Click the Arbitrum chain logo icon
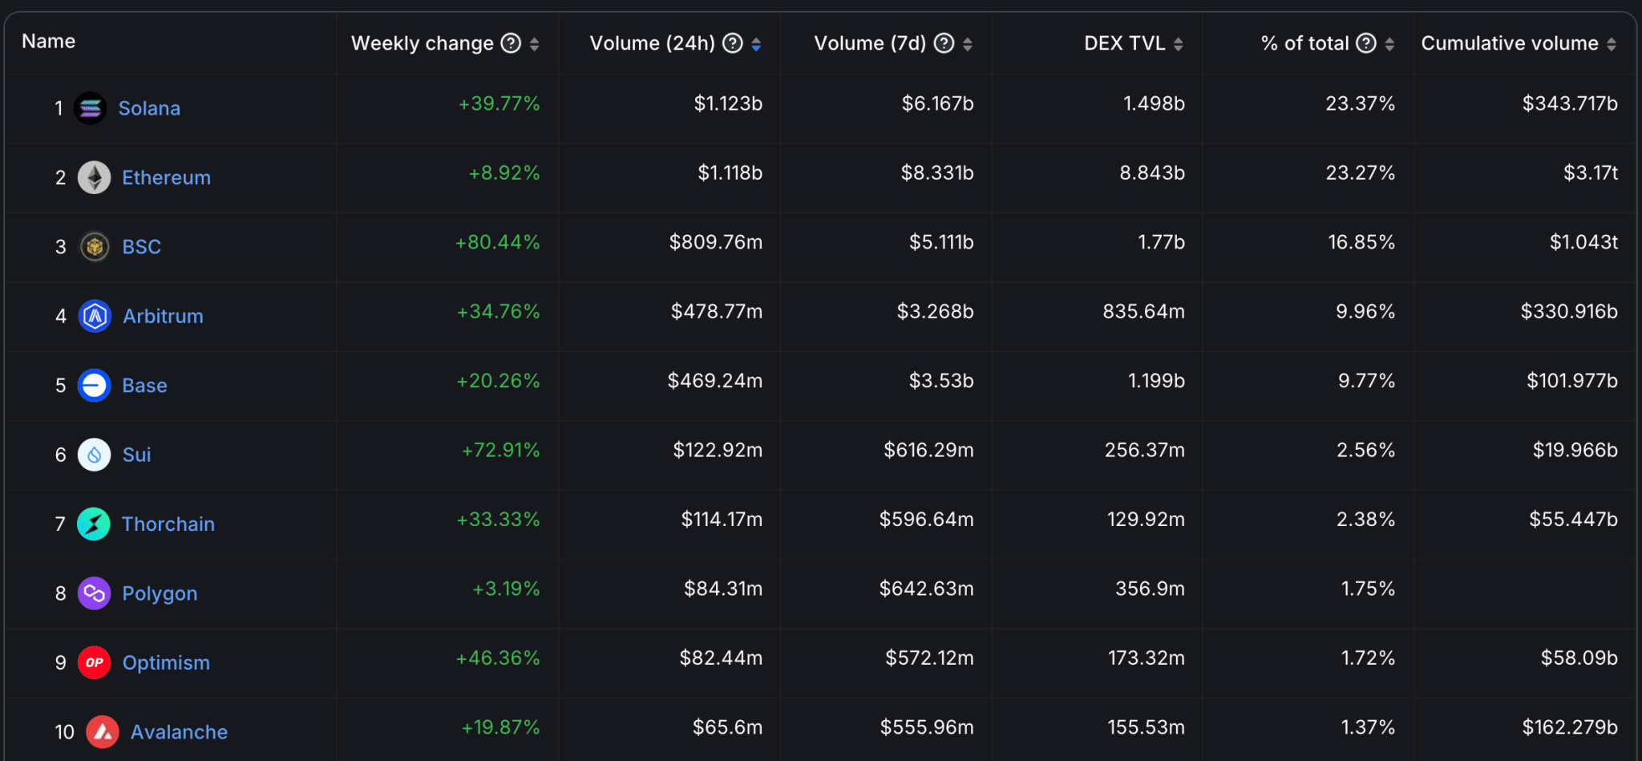Image resolution: width=1642 pixels, height=761 pixels. tap(95, 316)
